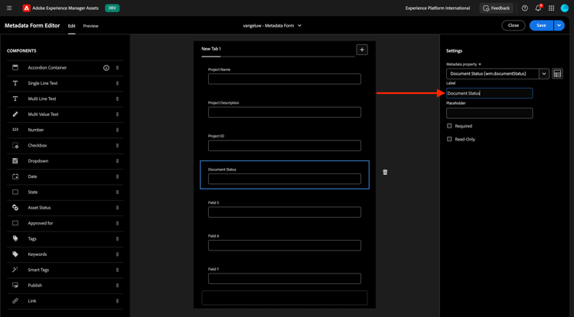Image resolution: width=574 pixels, height=317 pixels.
Task: Click the Project ID field
Action: tap(285, 145)
